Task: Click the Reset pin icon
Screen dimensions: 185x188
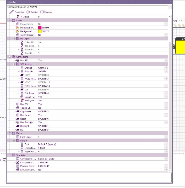Action: coord(18,119)
